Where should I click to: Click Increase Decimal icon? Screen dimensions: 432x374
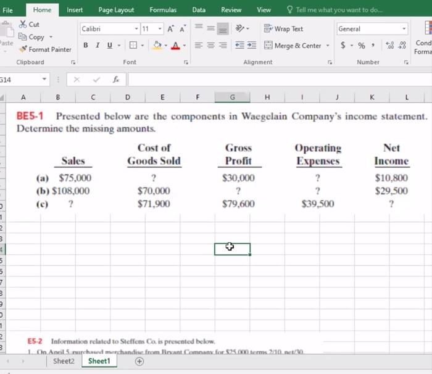(x=390, y=45)
